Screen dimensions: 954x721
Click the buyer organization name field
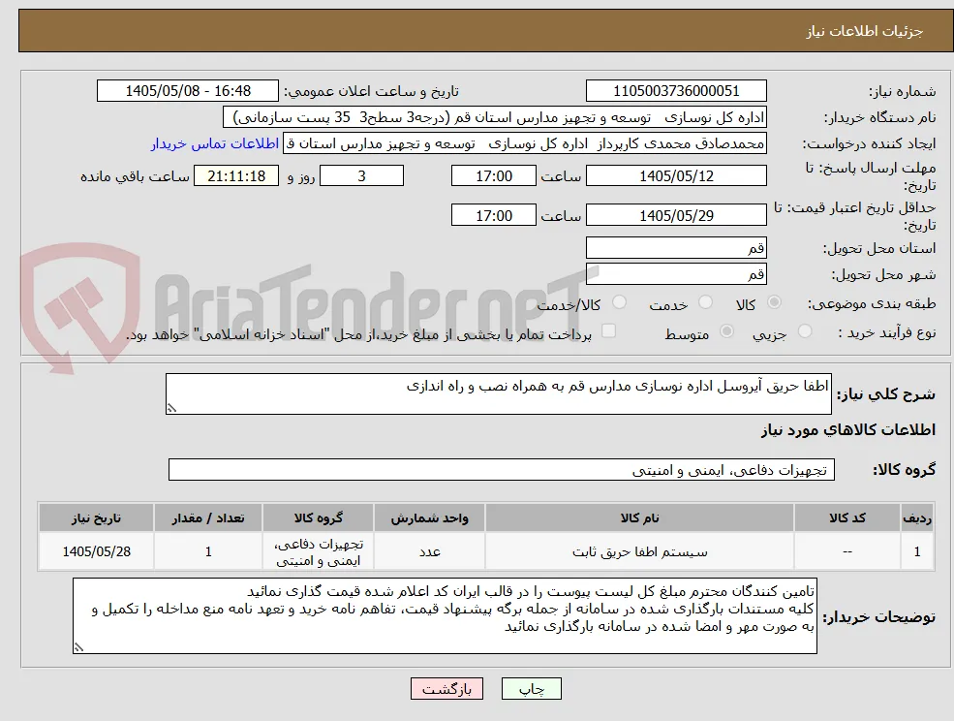(x=495, y=117)
